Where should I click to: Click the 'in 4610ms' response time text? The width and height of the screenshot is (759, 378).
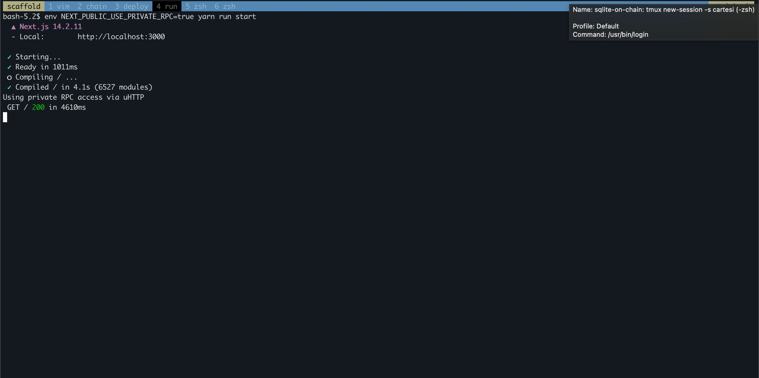[x=67, y=107]
